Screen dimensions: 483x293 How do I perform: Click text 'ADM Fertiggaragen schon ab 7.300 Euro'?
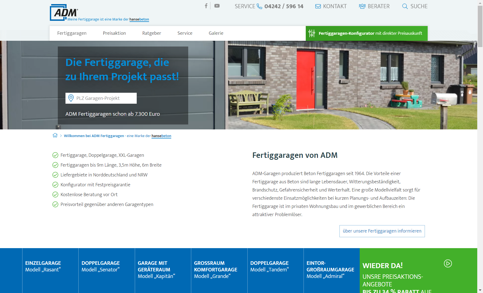tap(113, 114)
